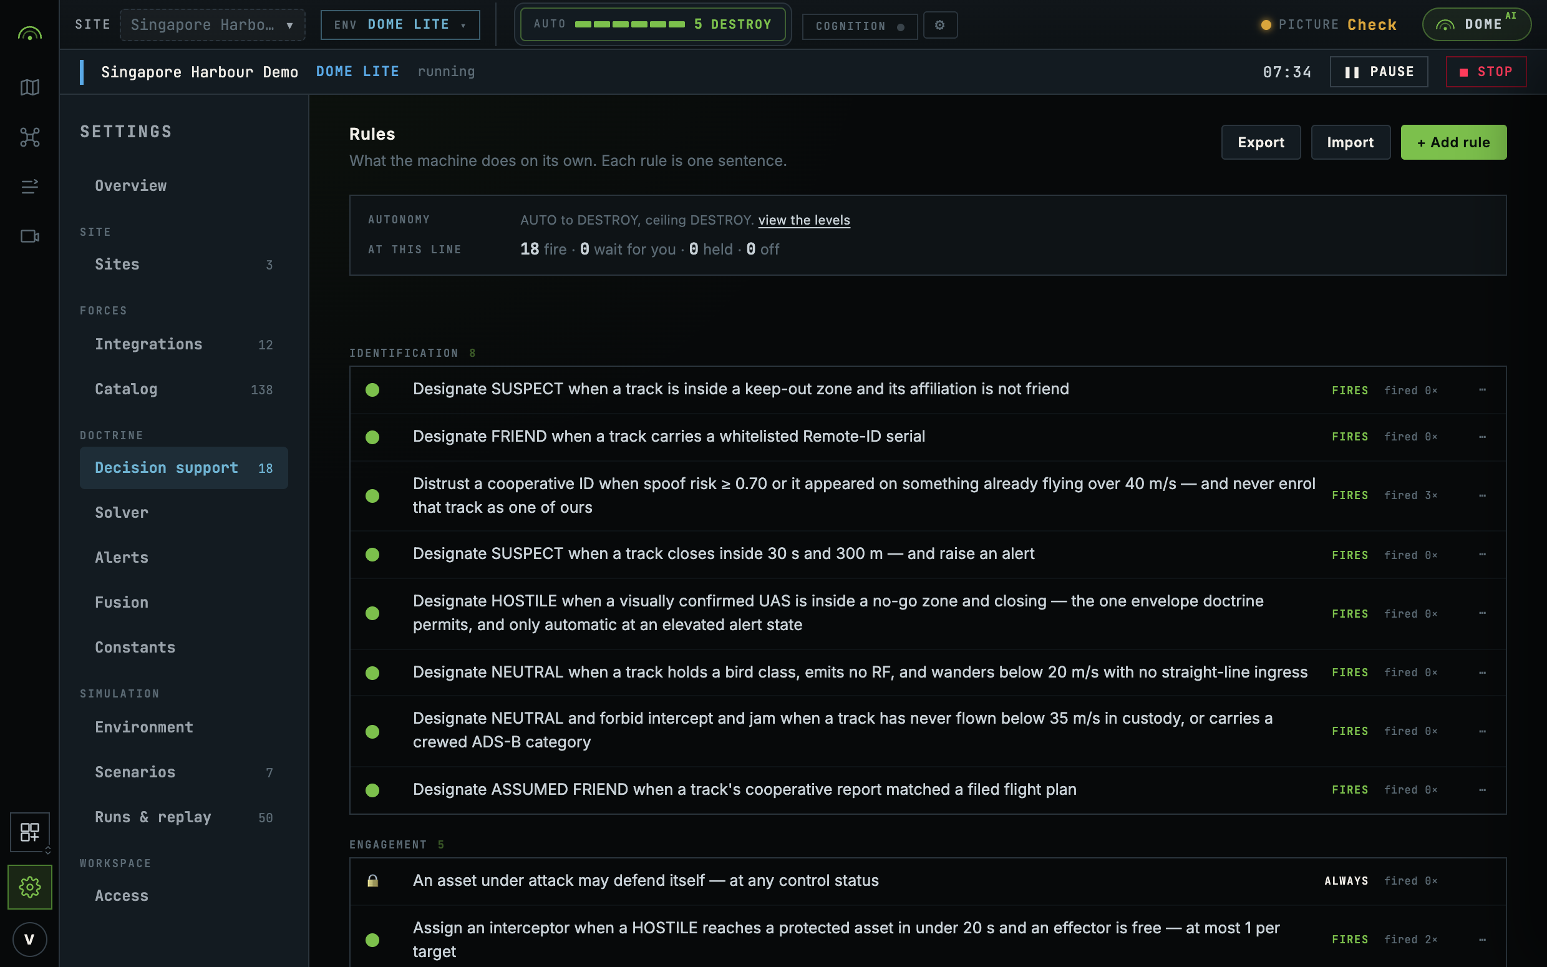The height and width of the screenshot is (967, 1547).
Task: Open the network graph sidebar icon
Action: (x=29, y=137)
